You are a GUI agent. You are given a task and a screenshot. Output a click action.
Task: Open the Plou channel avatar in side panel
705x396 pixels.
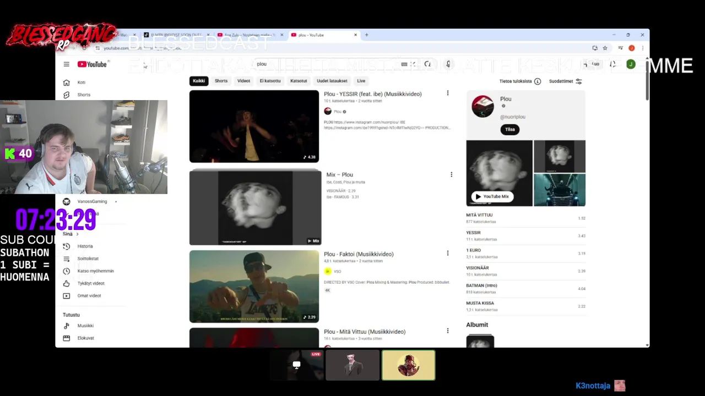(482, 106)
